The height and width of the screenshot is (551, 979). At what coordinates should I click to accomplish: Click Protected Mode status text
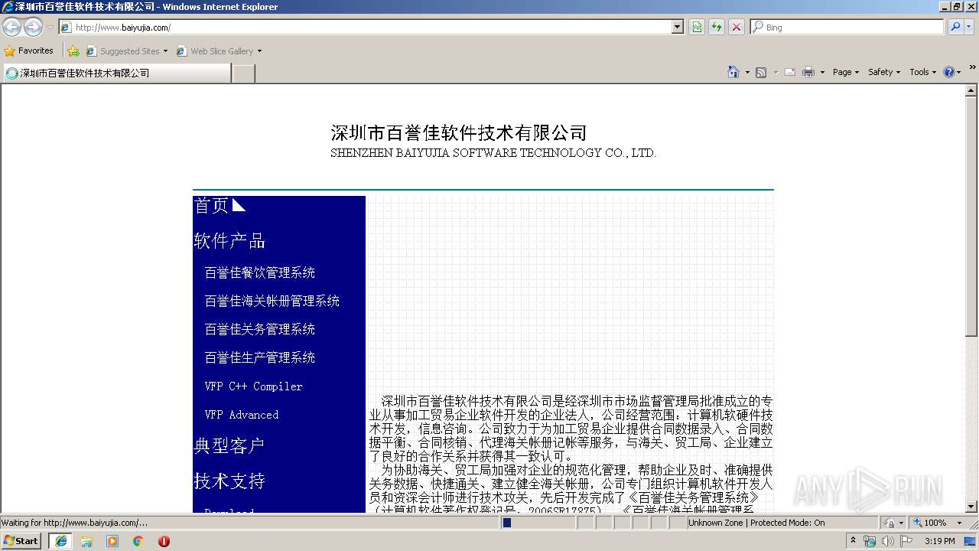[x=756, y=523]
